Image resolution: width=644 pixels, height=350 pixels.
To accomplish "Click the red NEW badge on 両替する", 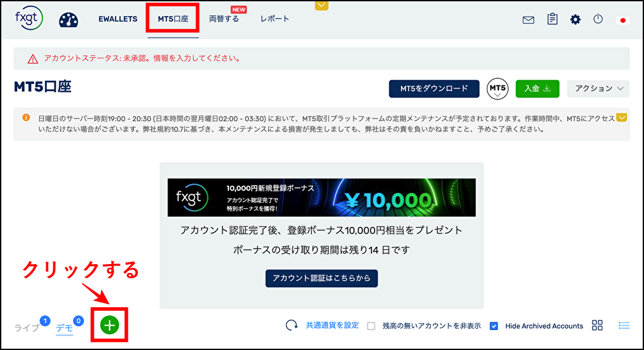I will point(239,10).
